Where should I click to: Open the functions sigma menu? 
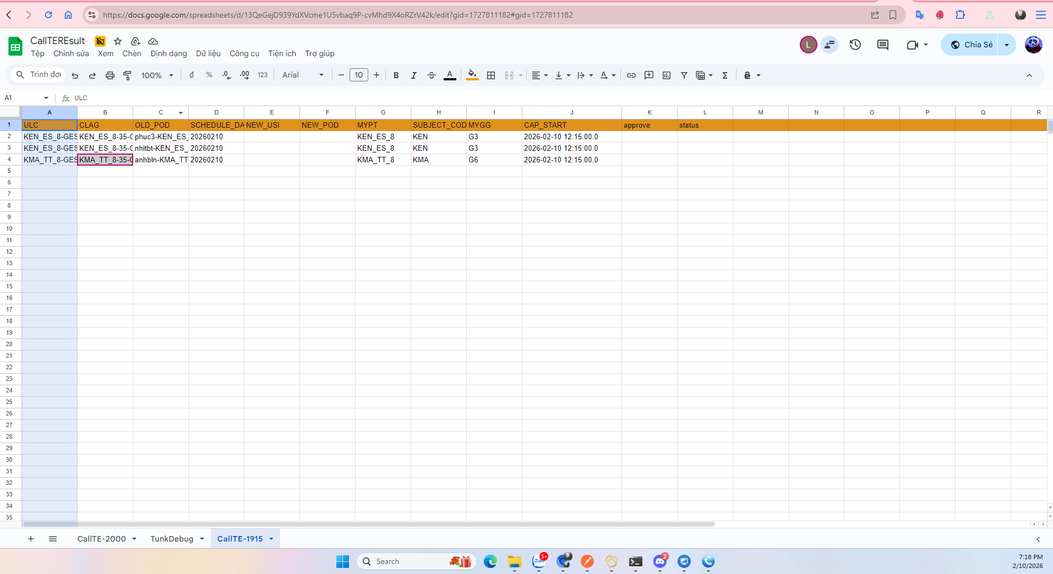click(725, 75)
